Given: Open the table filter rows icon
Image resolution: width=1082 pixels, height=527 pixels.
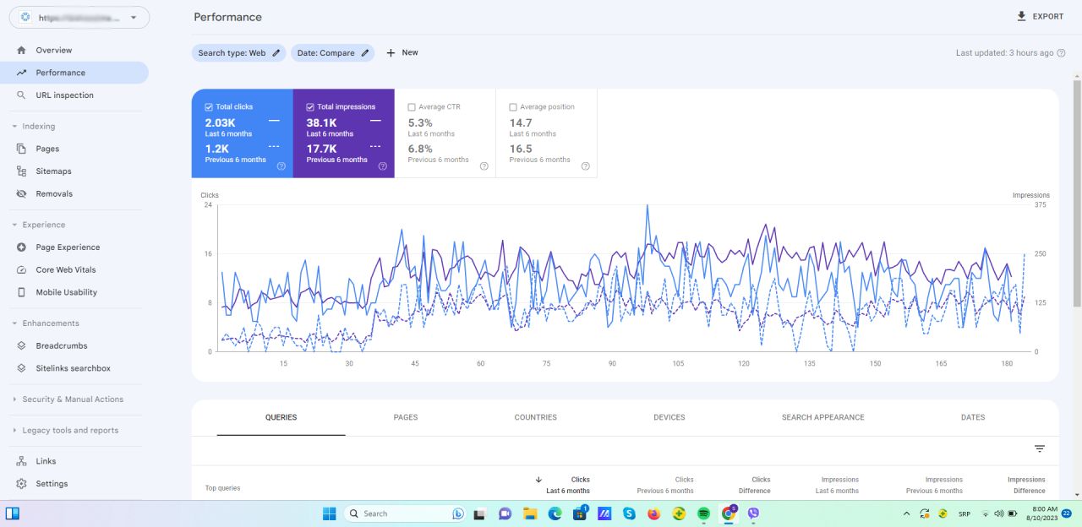Looking at the screenshot, I should click(x=1040, y=449).
